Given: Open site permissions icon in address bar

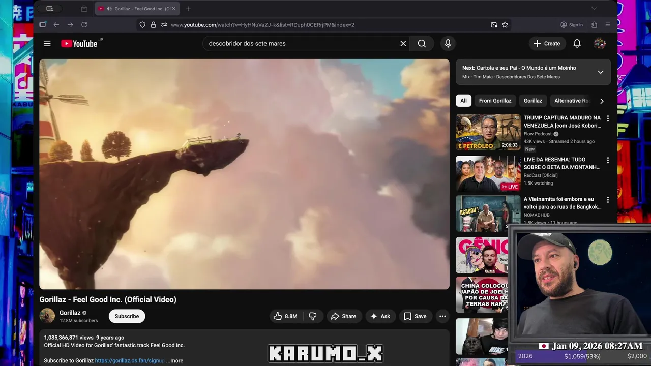Looking at the screenshot, I should [164, 25].
